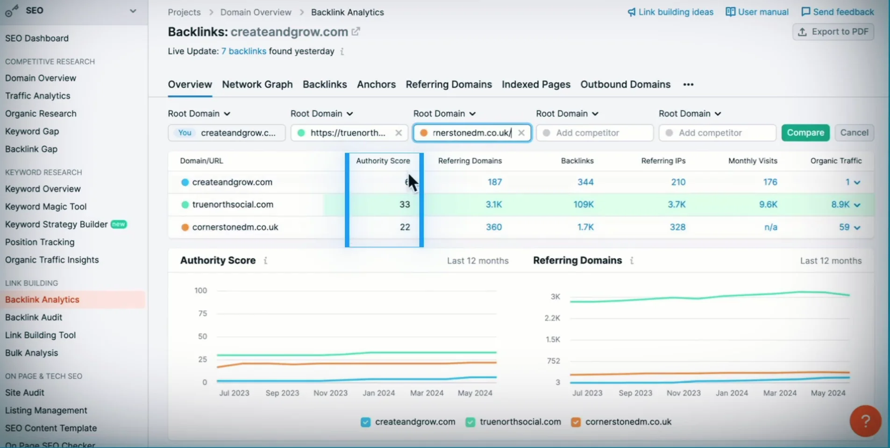Go to Projects breadcrumb
Screen dimensions: 890x448
[x=184, y=12]
